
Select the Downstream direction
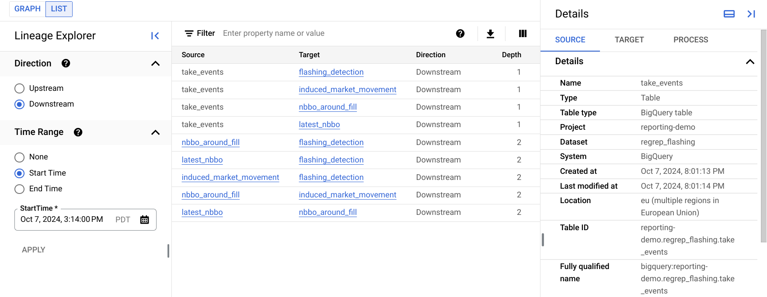tap(19, 104)
